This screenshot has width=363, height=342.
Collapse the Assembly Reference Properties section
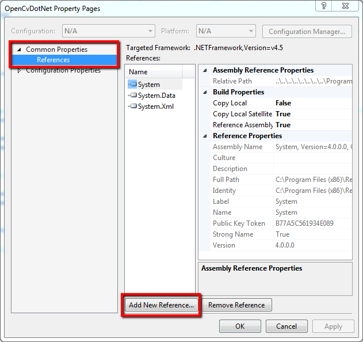tap(205, 70)
